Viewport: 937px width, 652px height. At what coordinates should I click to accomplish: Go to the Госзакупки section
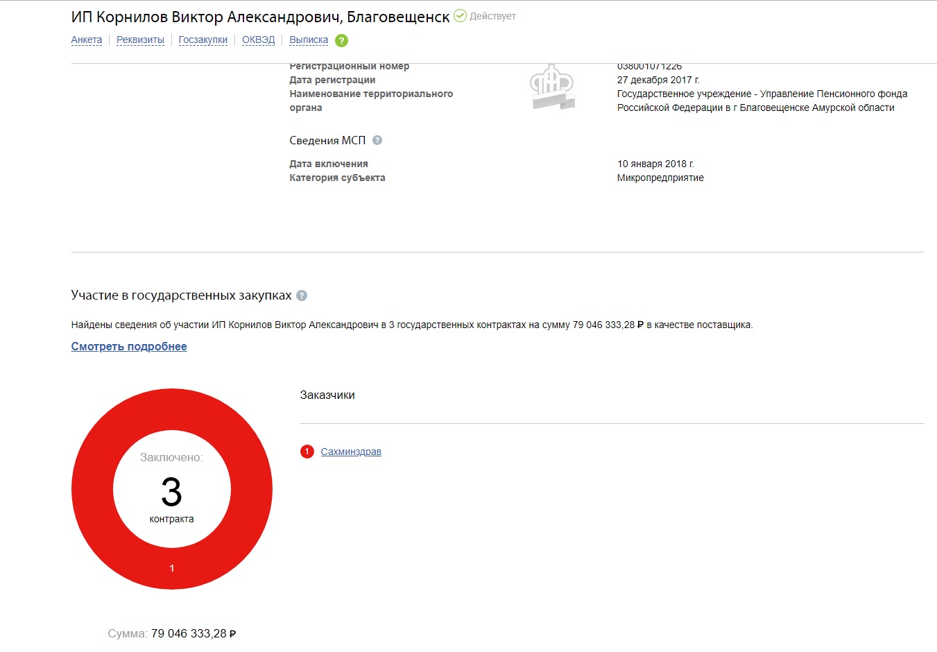pyautogui.click(x=203, y=40)
